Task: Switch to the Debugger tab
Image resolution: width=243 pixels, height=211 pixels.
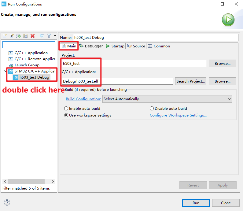Action: click(x=91, y=46)
